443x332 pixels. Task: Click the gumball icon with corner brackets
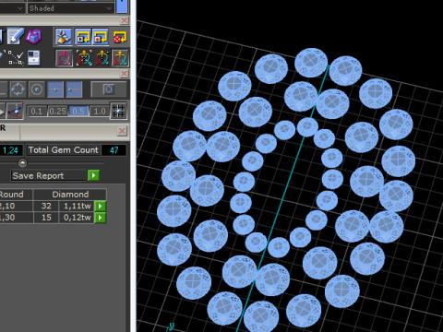(x=84, y=58)
